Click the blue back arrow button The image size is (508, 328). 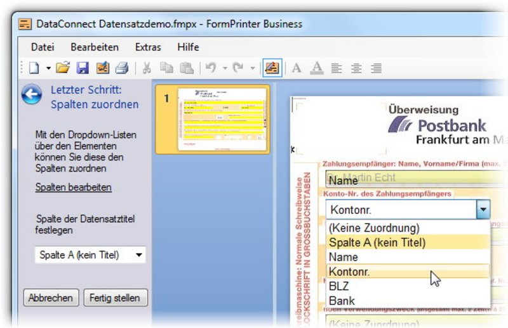pyautogui.click(x=32, y=94)
